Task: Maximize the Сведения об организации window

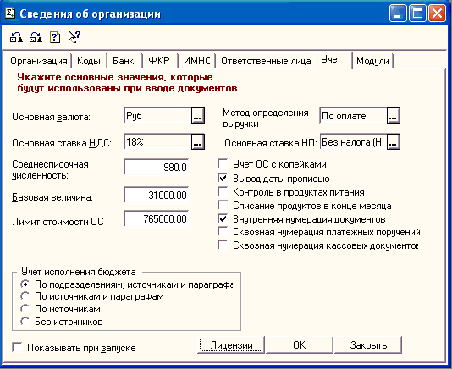Action: [x=417, y=14]
